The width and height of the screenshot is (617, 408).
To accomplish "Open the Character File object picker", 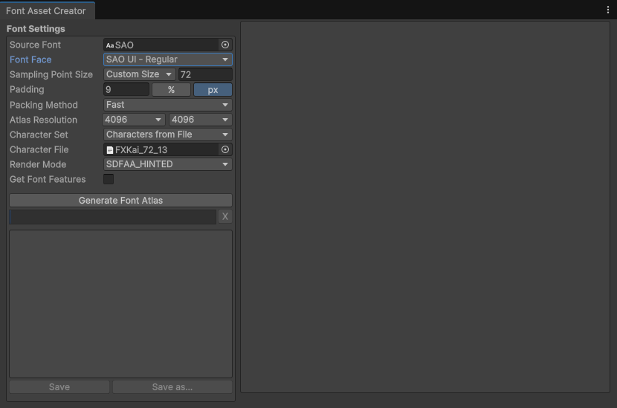I will (x=225, y=149).
